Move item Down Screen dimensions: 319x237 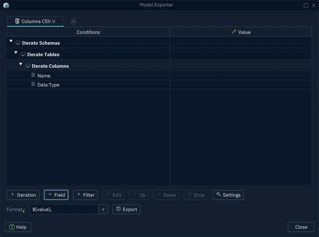166,195
